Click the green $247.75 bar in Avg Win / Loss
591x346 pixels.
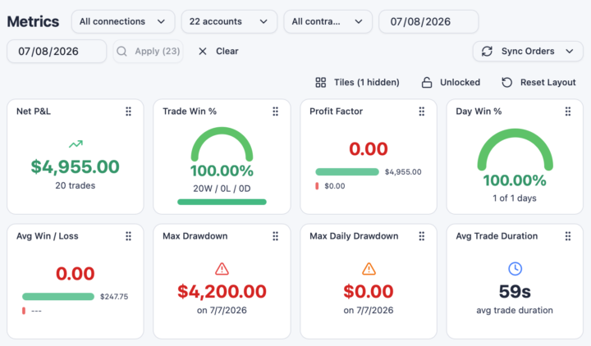(x=58, y=297)
